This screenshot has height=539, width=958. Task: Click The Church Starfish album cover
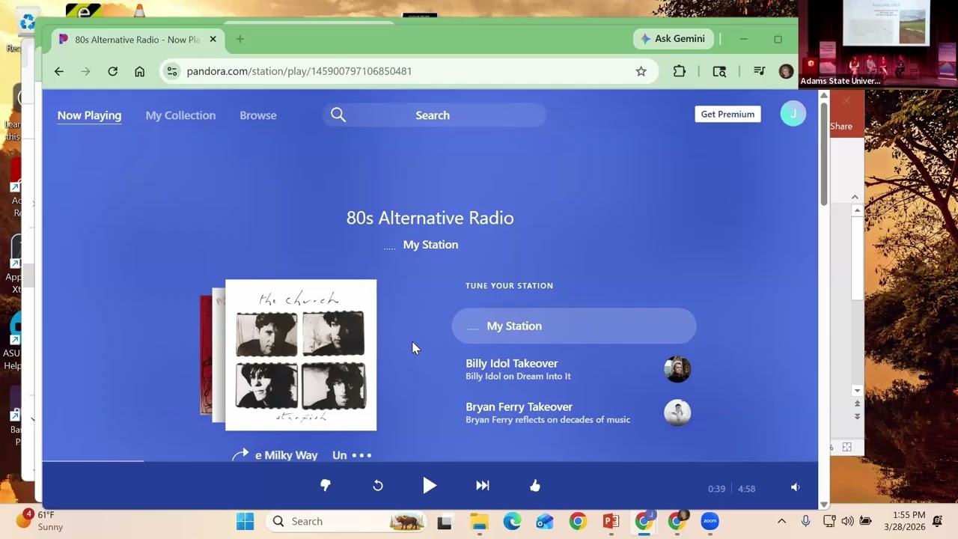coord(301,355)
